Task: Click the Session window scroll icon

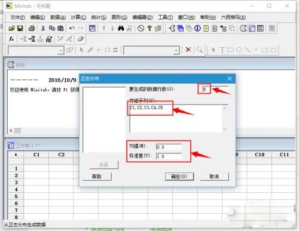Action: 243,29
